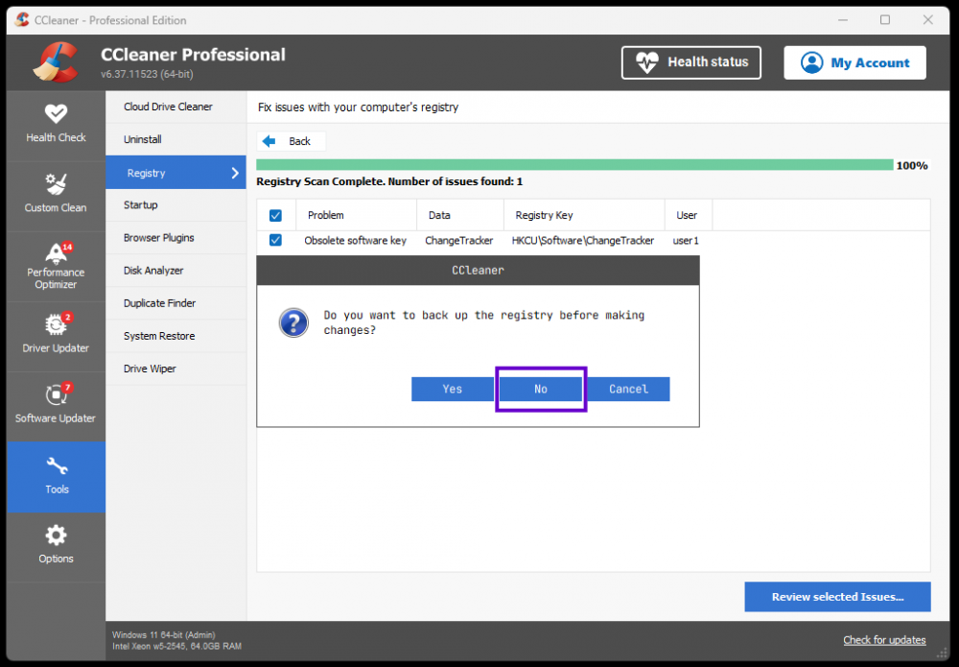Click CCleaner logo in header

click(56, 61)
